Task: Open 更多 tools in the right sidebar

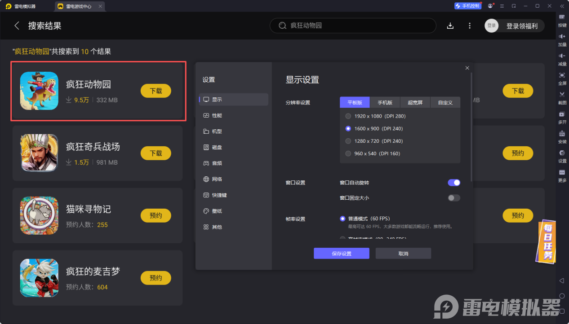Action: click(x=562, y=175)
